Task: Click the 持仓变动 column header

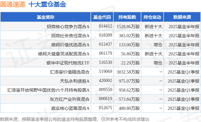Action: click(152, 17)
